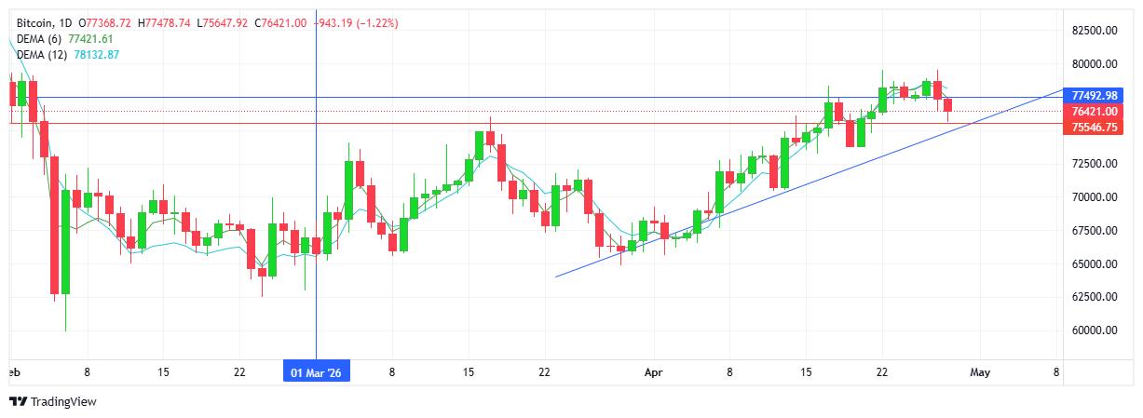Click the highlighted 01 Mar '26 date label
1143x418 pixels.
pos(317,372)
